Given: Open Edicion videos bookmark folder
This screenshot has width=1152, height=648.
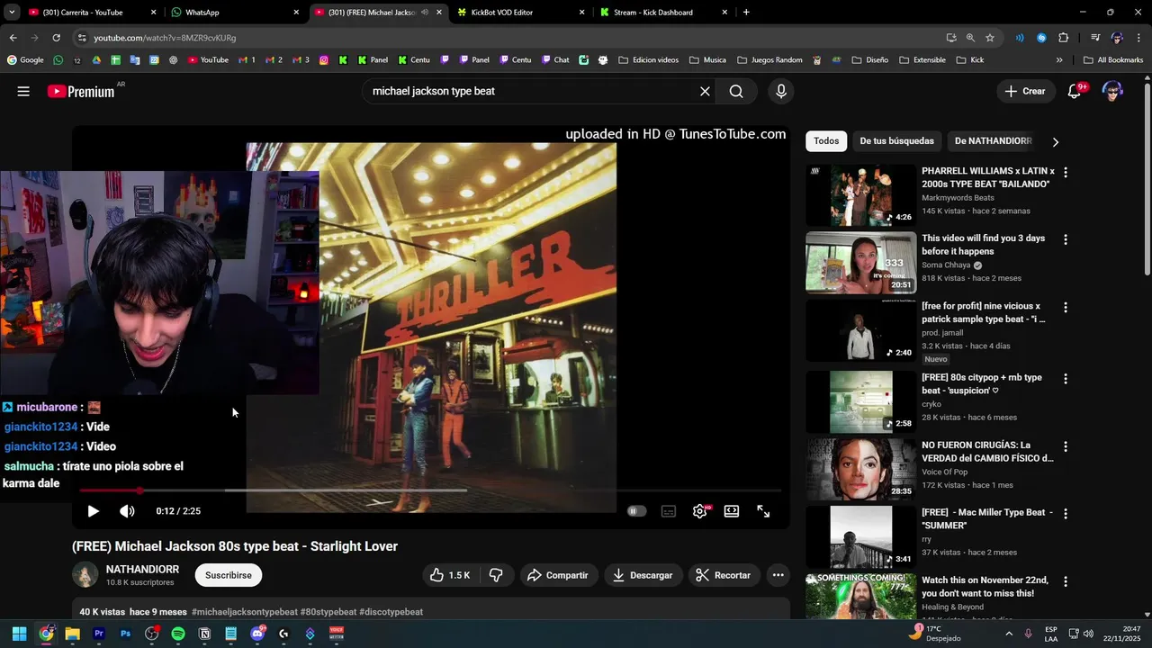Looking at the screenshot, I should tap(649, 60).
